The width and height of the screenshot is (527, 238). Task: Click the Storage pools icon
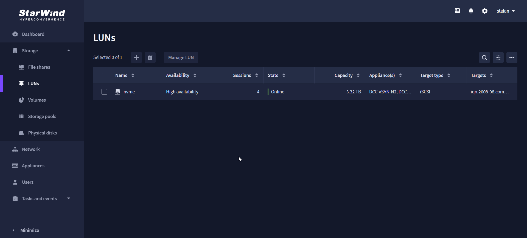[x=21, y=116]
